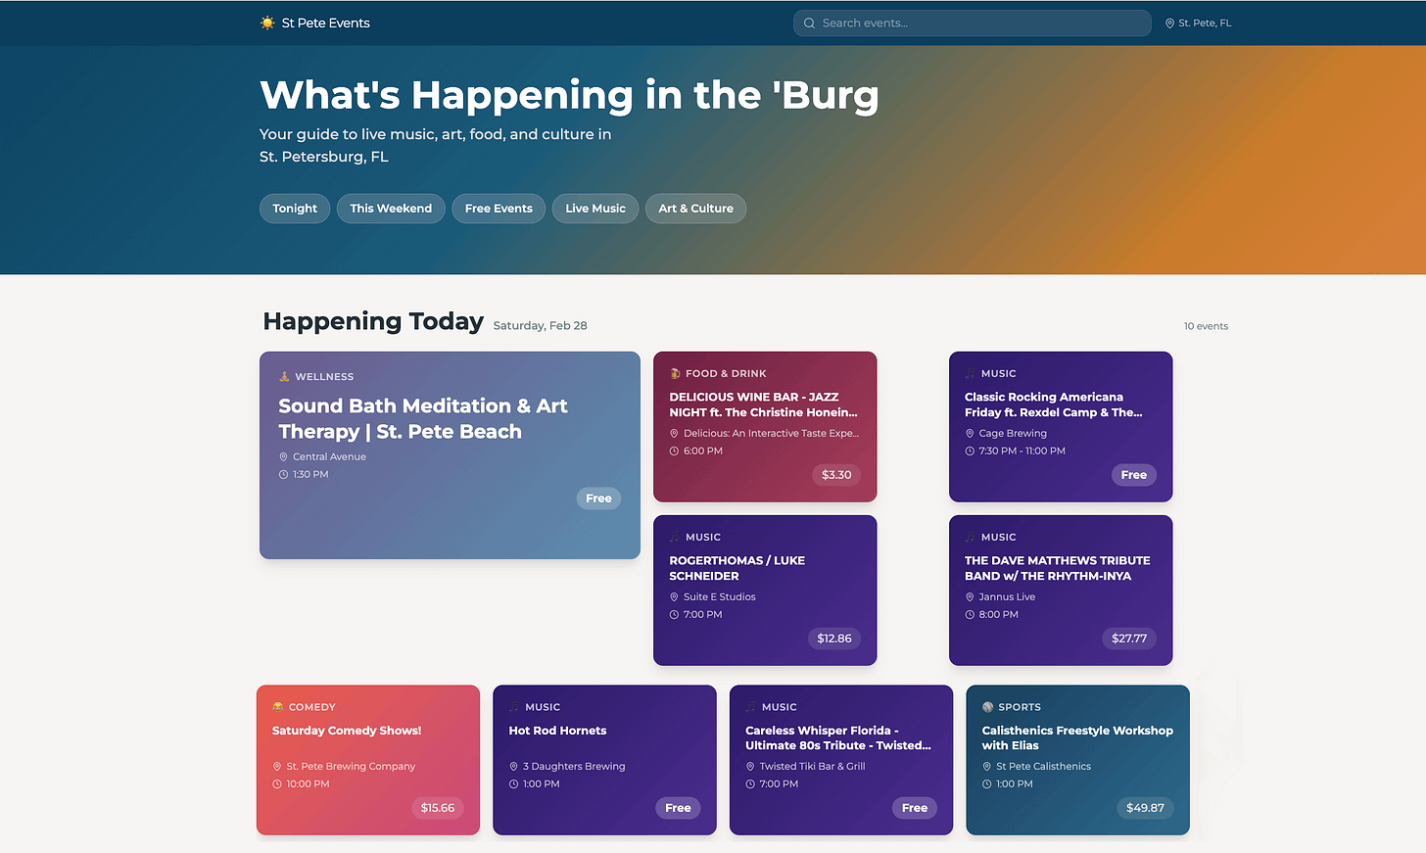This screenshot has width=1426, height=853.
Task: Click the '10 events' count text
Action: pyautogui.click(x=1206, y=326)
